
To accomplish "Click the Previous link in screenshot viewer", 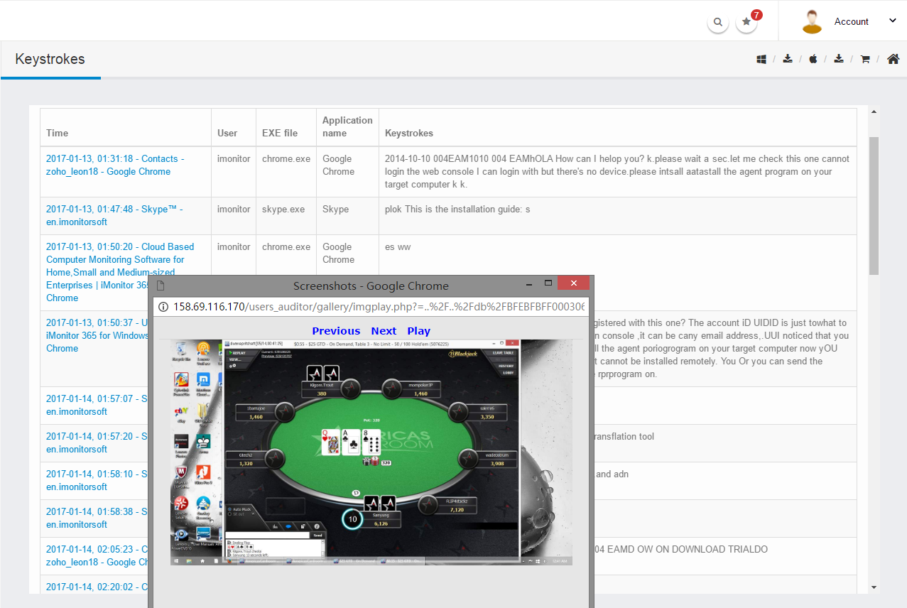I will tap(336, 331).
